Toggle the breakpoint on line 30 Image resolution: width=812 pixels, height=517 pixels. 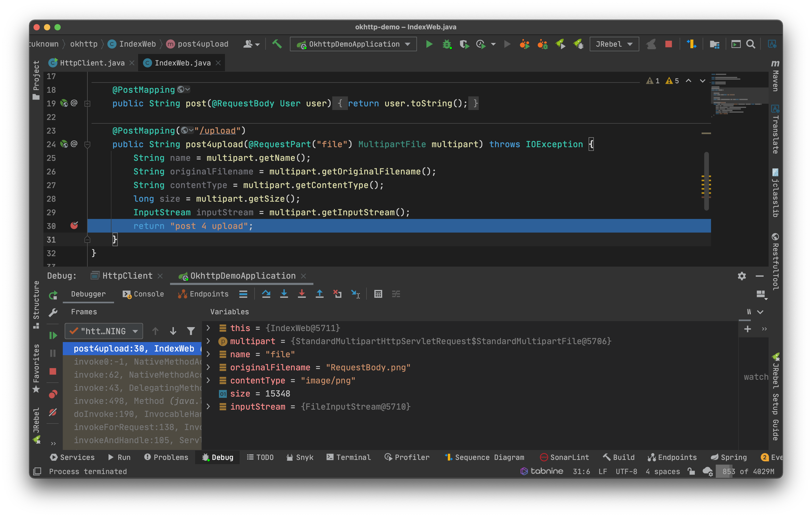[74, 225]
